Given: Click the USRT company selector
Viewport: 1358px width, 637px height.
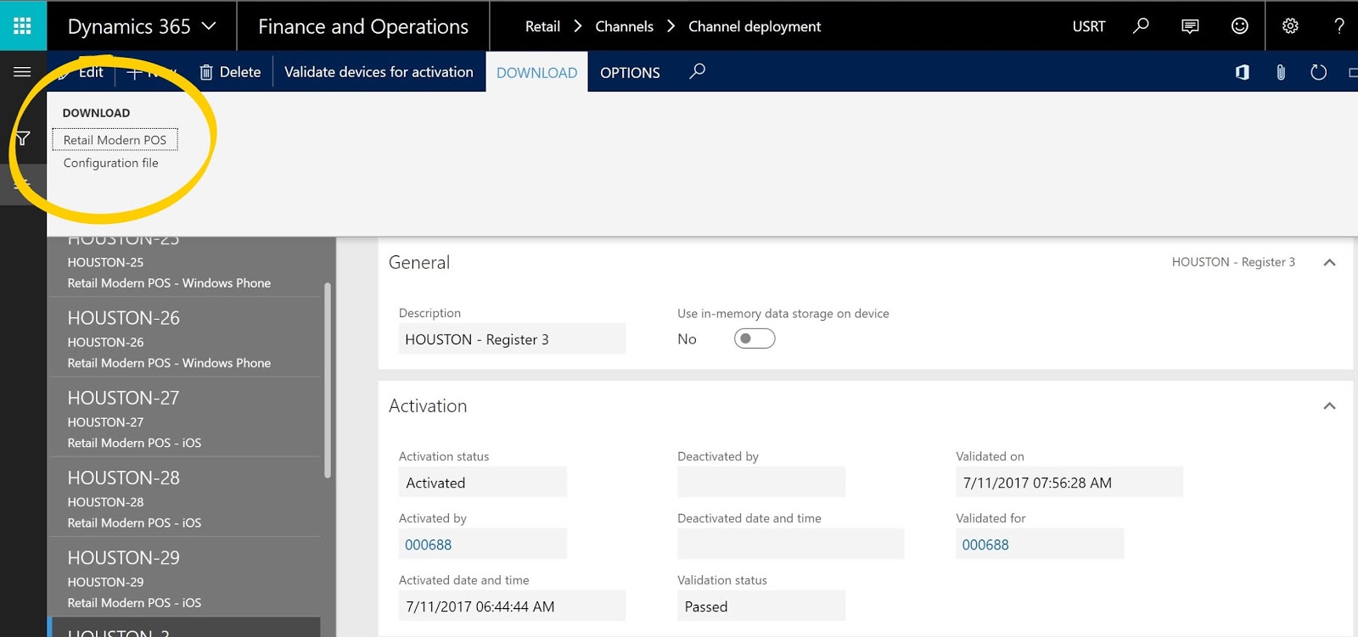Looking at the screenshot, I should coord(1089,26).
